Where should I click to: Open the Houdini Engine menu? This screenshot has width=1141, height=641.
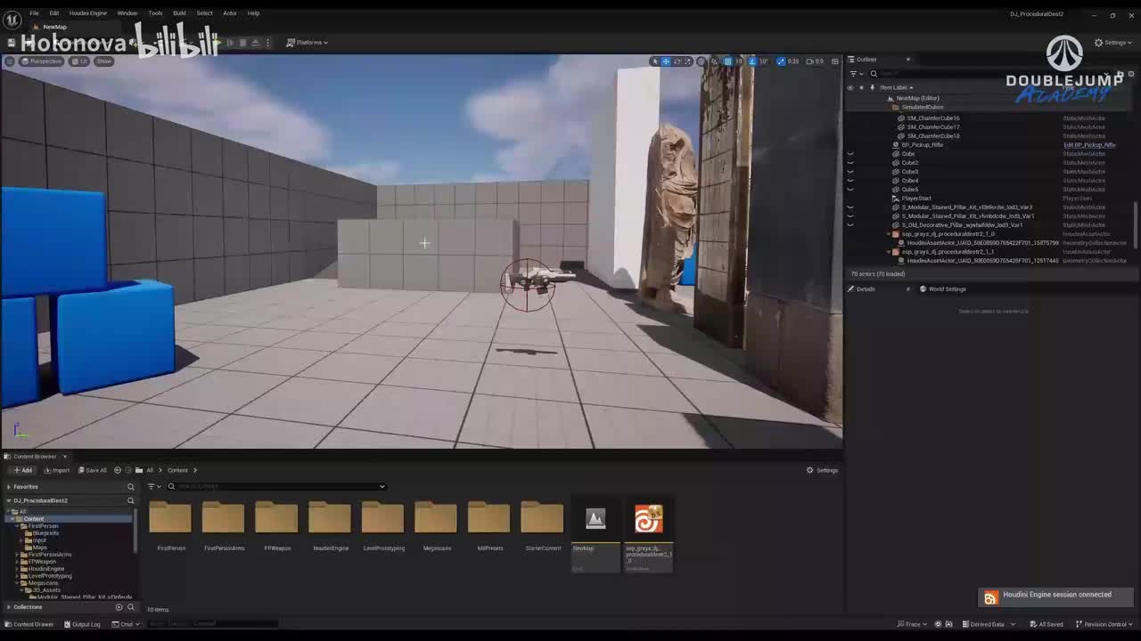point(88,13)
